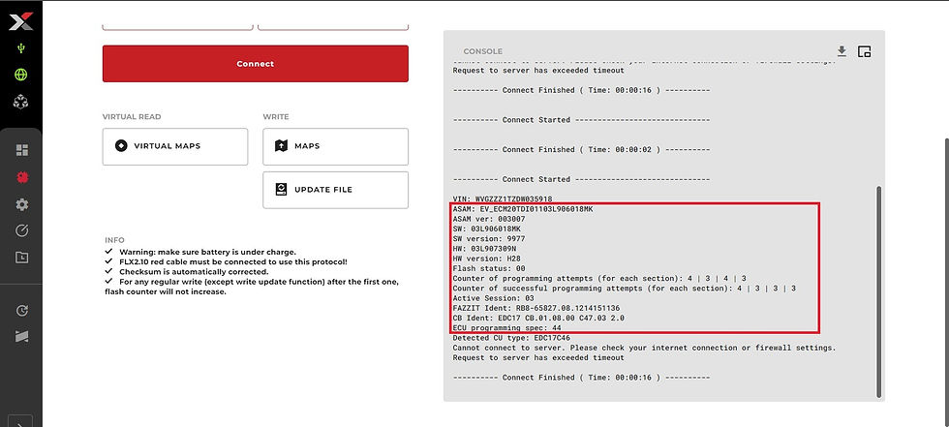Open the folder history icon in the sidebar
The height and width of the screenshot is (427, 949).
pyautogui.click(x=21, y=257)
